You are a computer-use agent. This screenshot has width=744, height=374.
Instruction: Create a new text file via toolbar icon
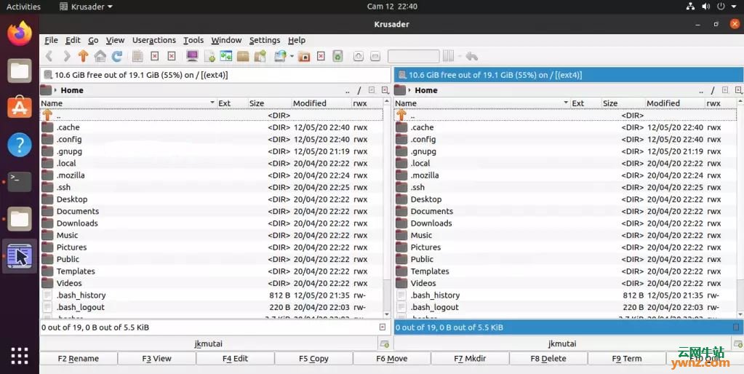(x=209, y=57)
